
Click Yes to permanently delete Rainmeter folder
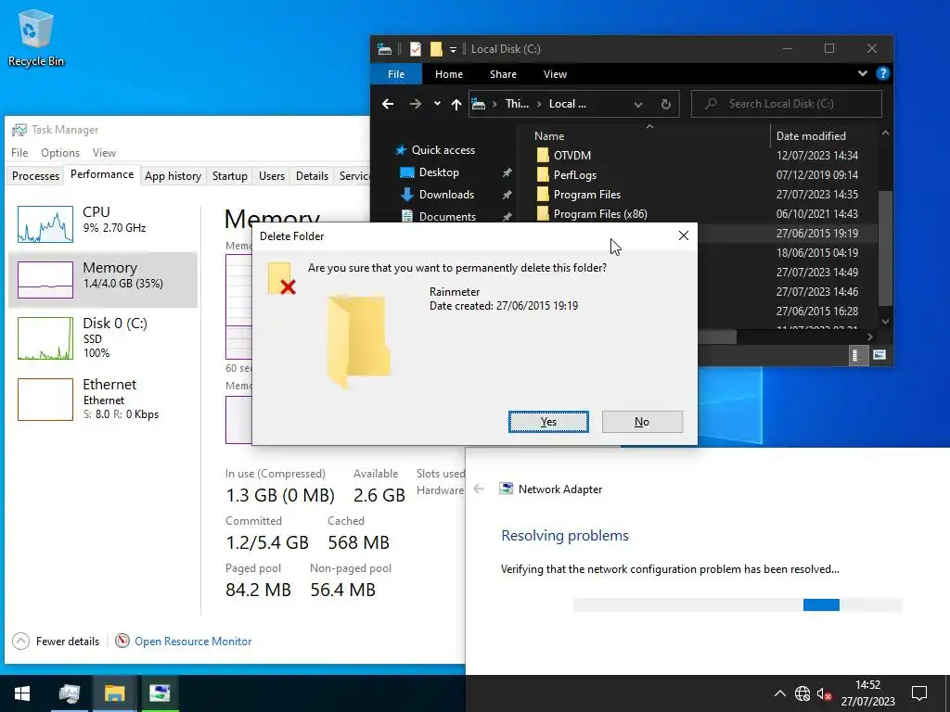point(548,422)
